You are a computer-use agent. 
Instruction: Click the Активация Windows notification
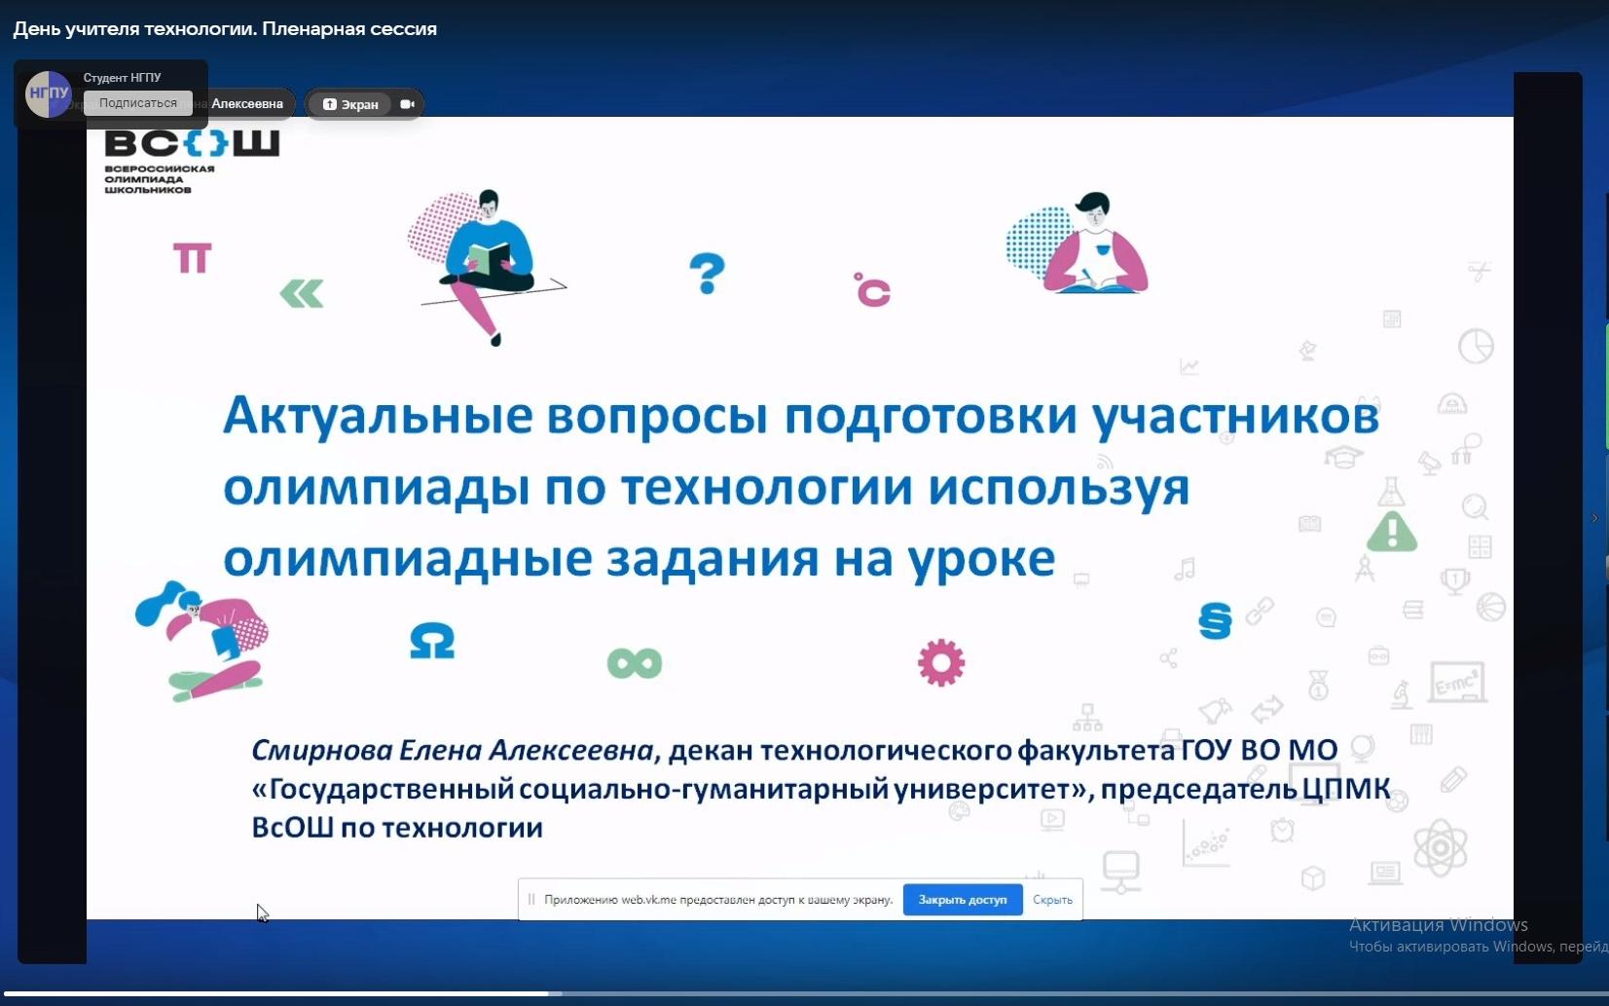(1439, 924)
